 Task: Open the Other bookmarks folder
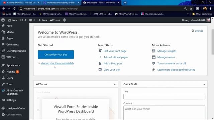202,14
